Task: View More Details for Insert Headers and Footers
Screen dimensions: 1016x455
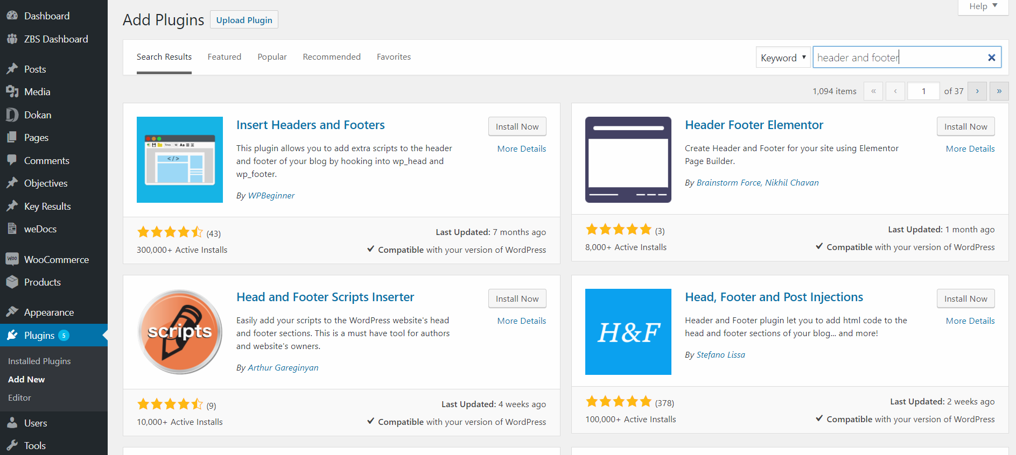Action: point(522,148)
